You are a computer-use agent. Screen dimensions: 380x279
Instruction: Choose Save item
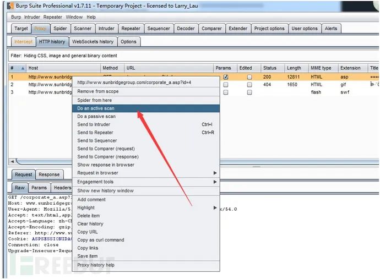point(146,256)
